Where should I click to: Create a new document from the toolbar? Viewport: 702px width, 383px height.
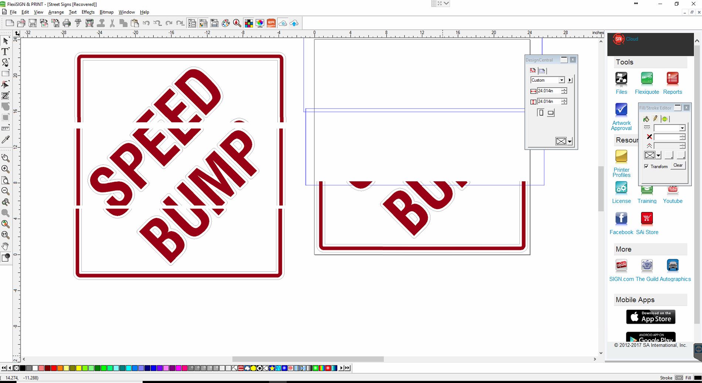(x=10, y=23)
